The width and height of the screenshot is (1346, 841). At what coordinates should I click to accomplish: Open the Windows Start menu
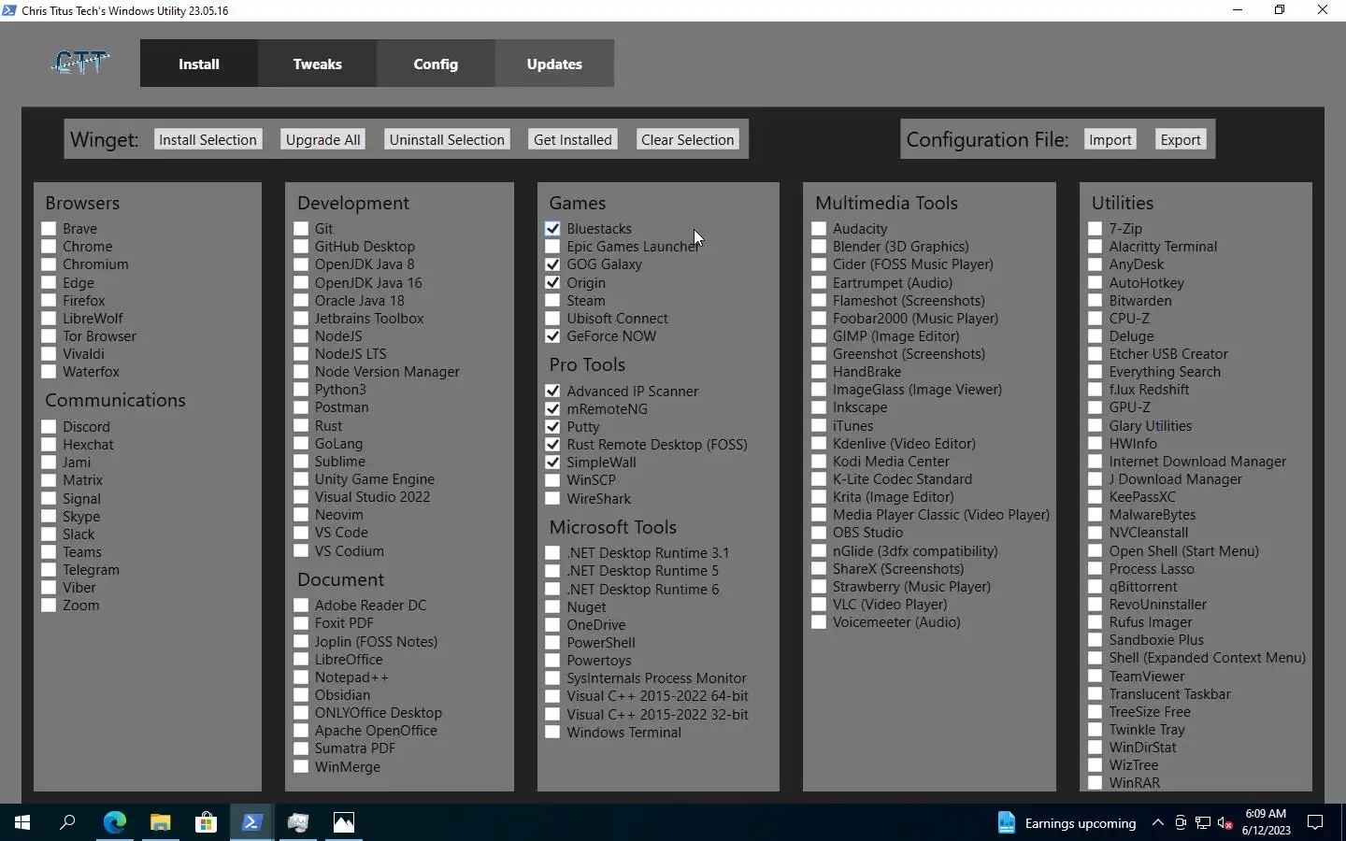22,822
